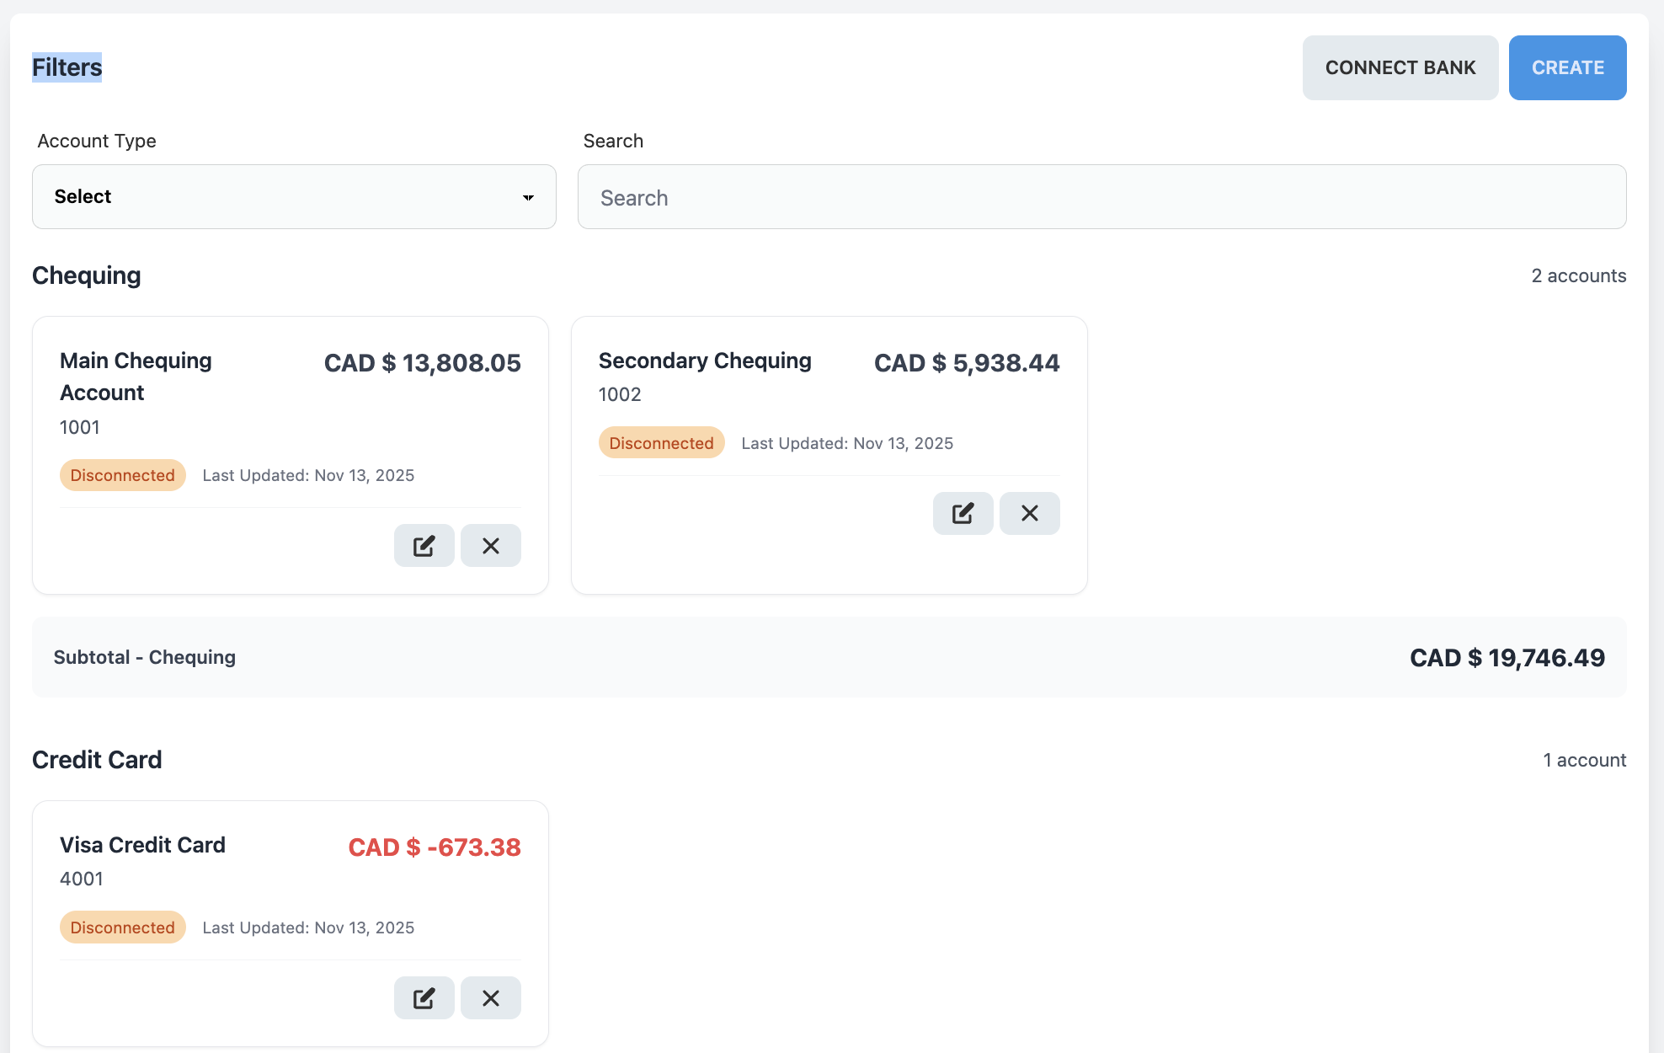Edit the Visa Credit Card
1664x1053 pixels.
click(x=424, y=997)
